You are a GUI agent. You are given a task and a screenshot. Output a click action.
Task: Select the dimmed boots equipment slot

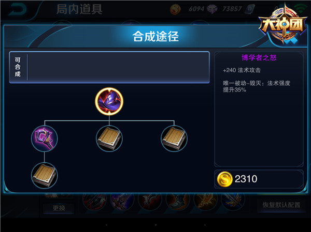coord(178,202)
